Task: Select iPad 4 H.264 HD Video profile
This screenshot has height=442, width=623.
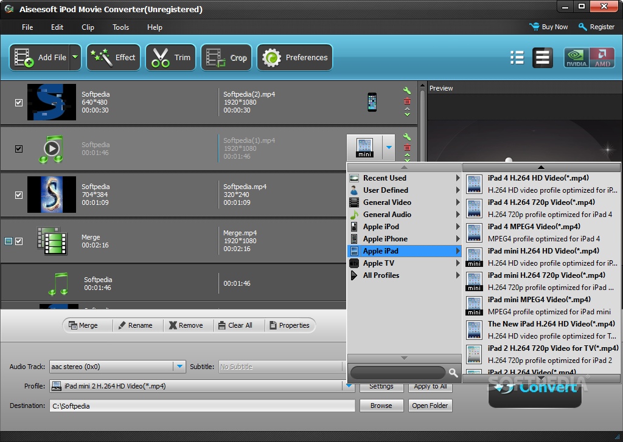Action: [541, 184]
